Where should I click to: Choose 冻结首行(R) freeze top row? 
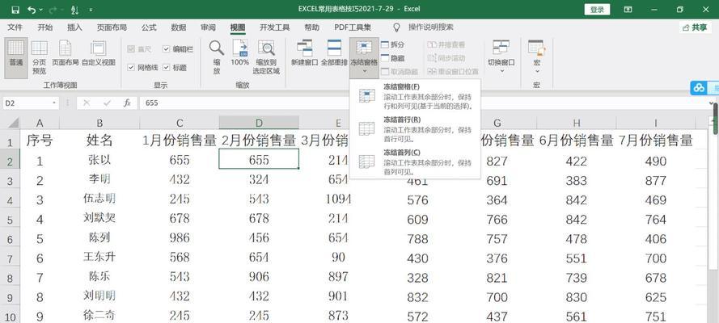coord(415,129)
